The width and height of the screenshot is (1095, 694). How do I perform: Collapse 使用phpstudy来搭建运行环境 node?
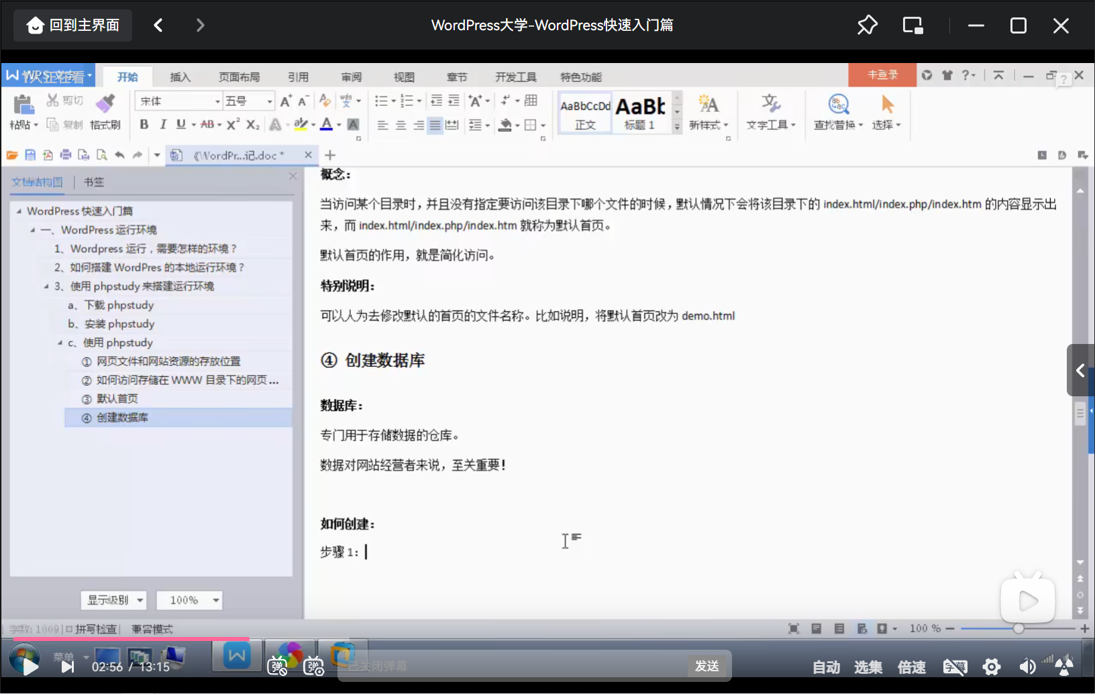46,286
